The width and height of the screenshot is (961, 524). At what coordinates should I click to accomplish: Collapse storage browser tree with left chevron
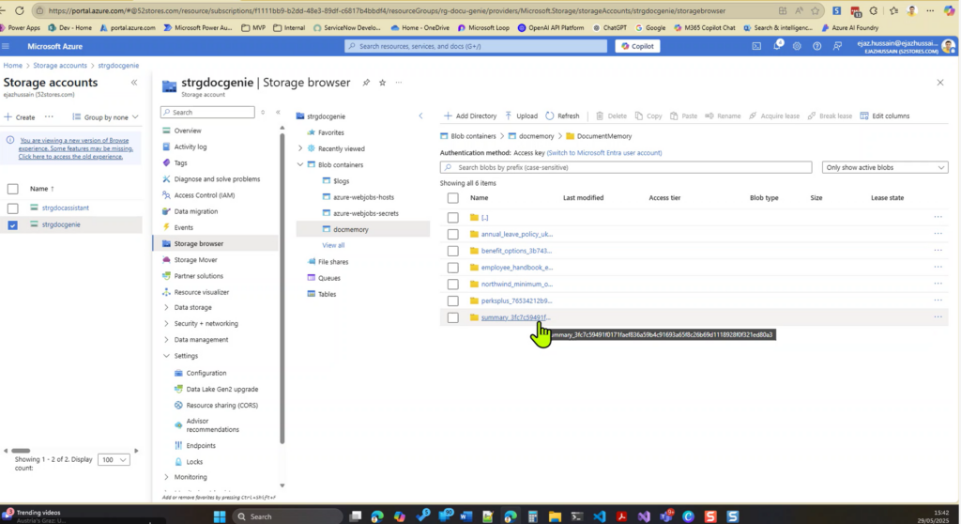[x=421, y=116]
